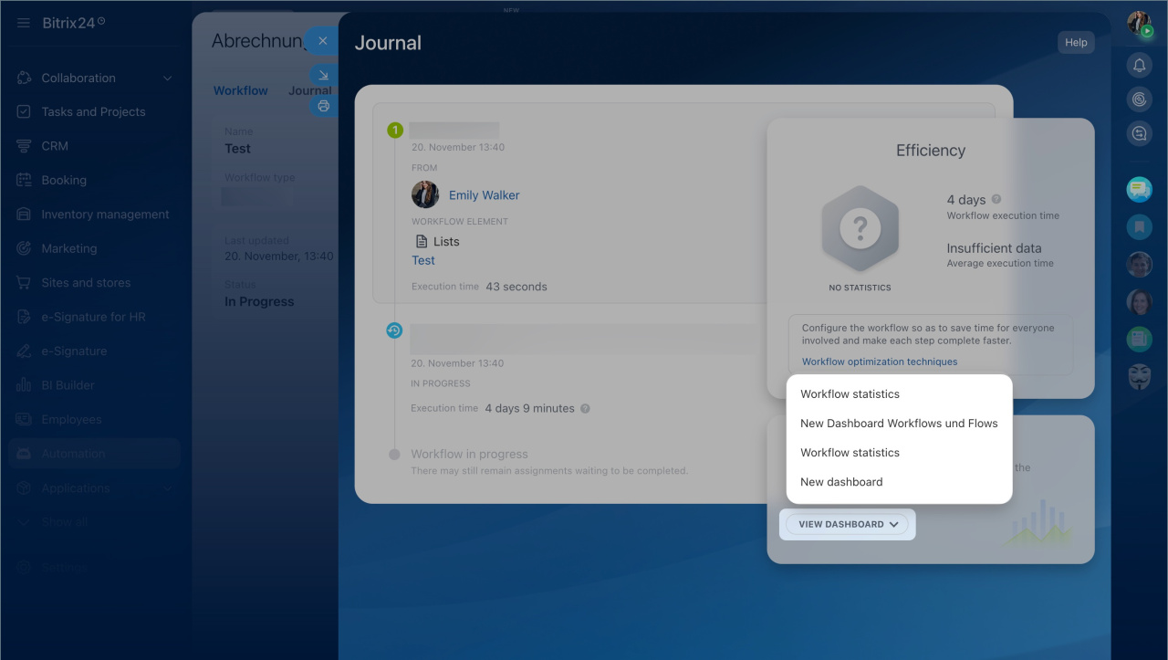Select New dashboard from the dropdown list
1168x660 pixels.
(x=841, y=482)
